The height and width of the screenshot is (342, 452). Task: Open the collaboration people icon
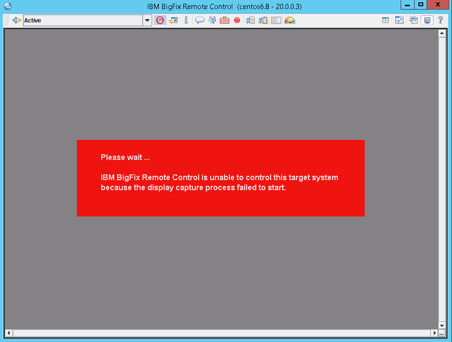212,20
